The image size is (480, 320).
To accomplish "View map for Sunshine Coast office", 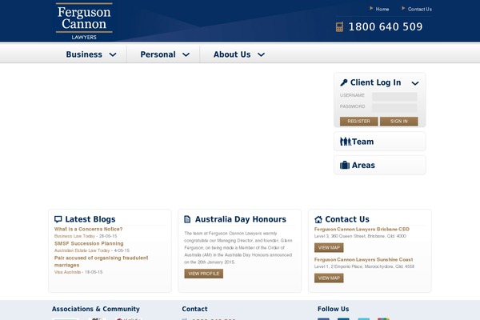I will pyautogui.click(x=329, y=278).
